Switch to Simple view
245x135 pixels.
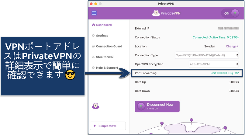point(108,126)
